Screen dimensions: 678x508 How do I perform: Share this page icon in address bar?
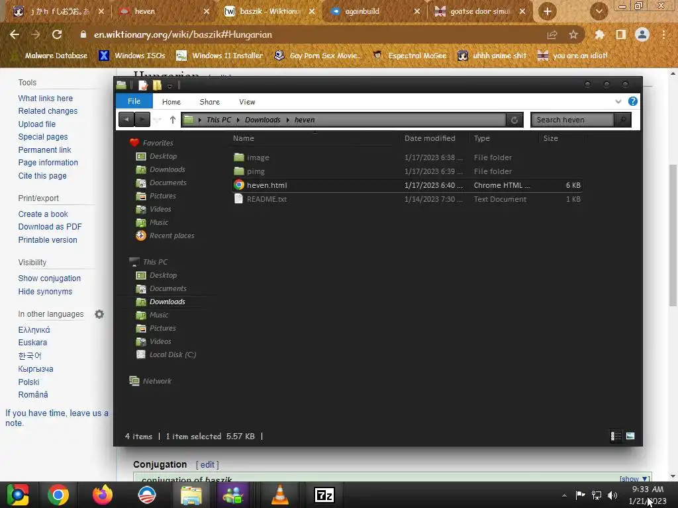(552, 34)
